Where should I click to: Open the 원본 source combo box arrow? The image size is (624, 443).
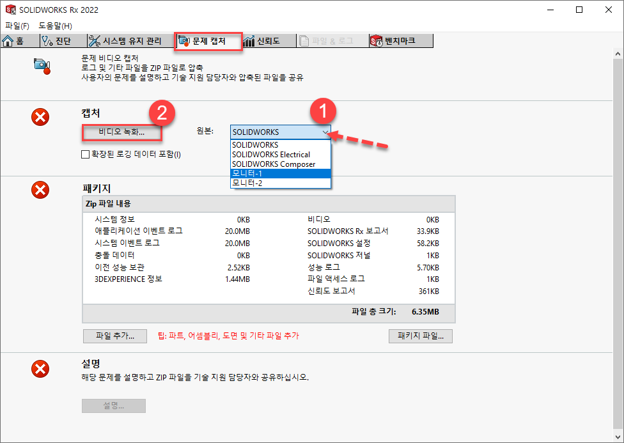(325, 132)
